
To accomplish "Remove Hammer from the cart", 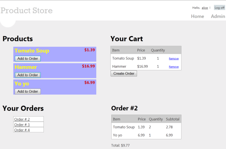I will click(x=173, y=67).
